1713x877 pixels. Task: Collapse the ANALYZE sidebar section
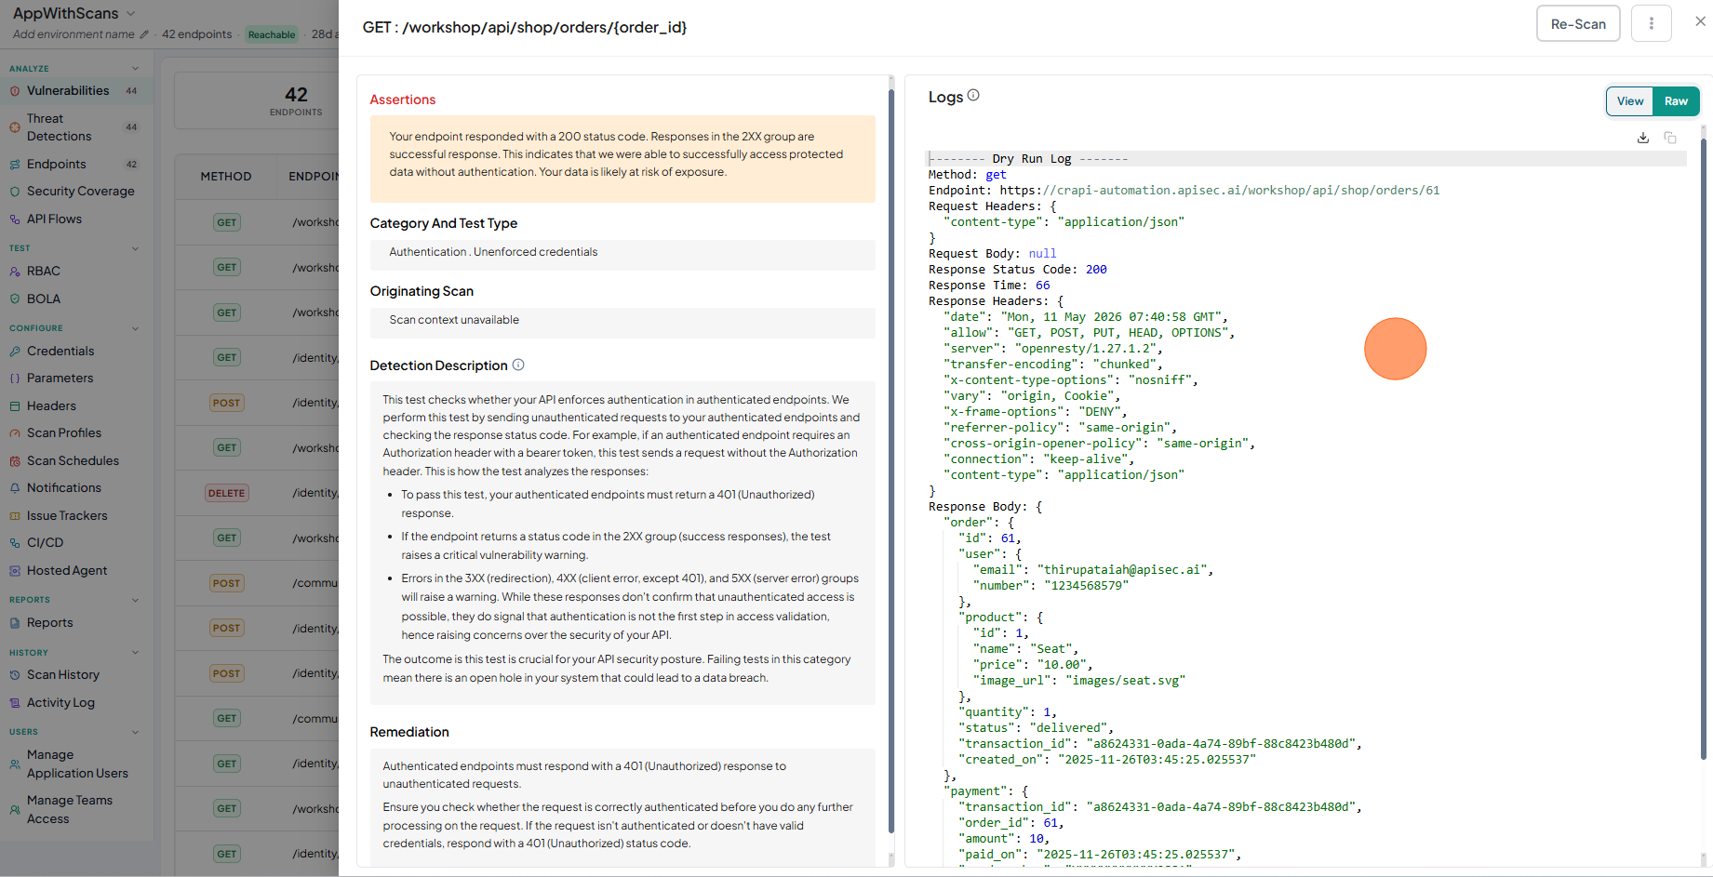(x=135, y=68)
